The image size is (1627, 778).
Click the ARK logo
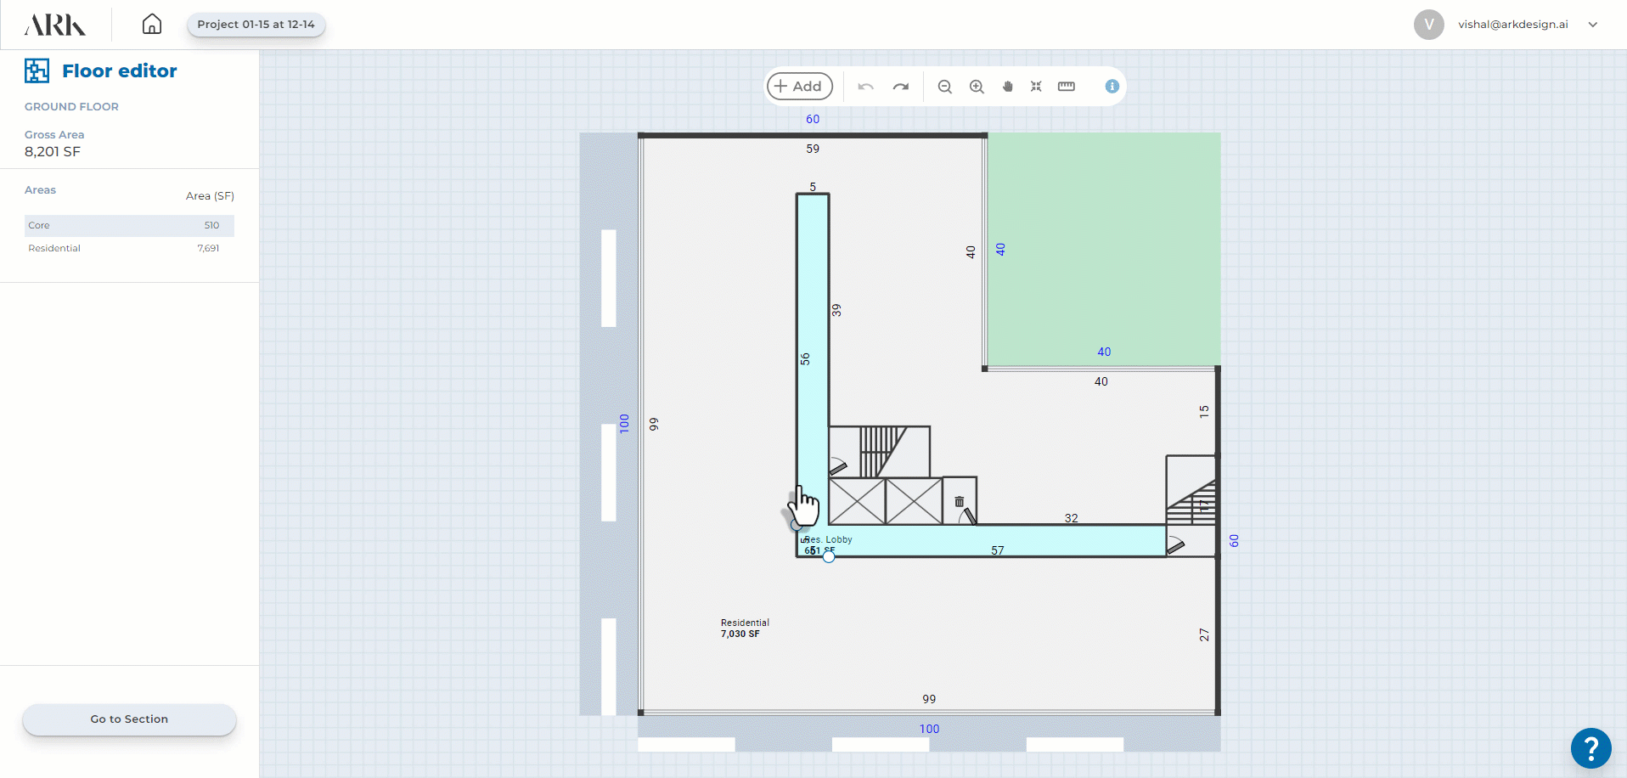point(55,25)
